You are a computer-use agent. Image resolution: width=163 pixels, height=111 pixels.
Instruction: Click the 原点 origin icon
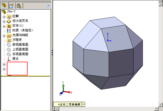coord(9,59)
